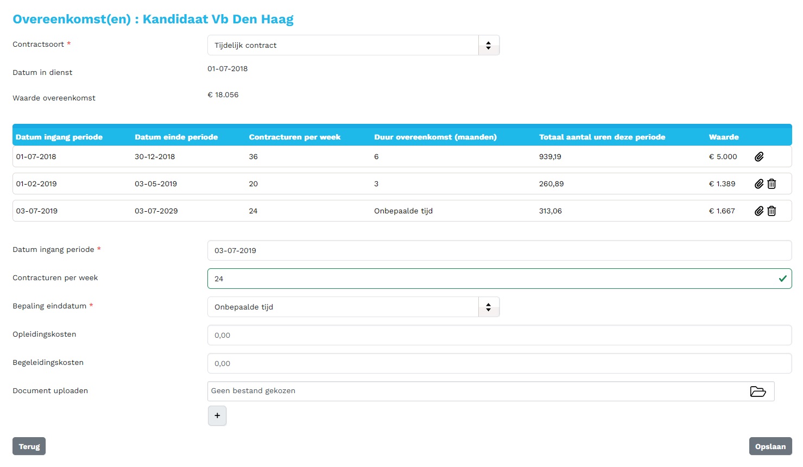
Task: Focus the Begeleidingskosten field
Action: click(x=499, y=363)
